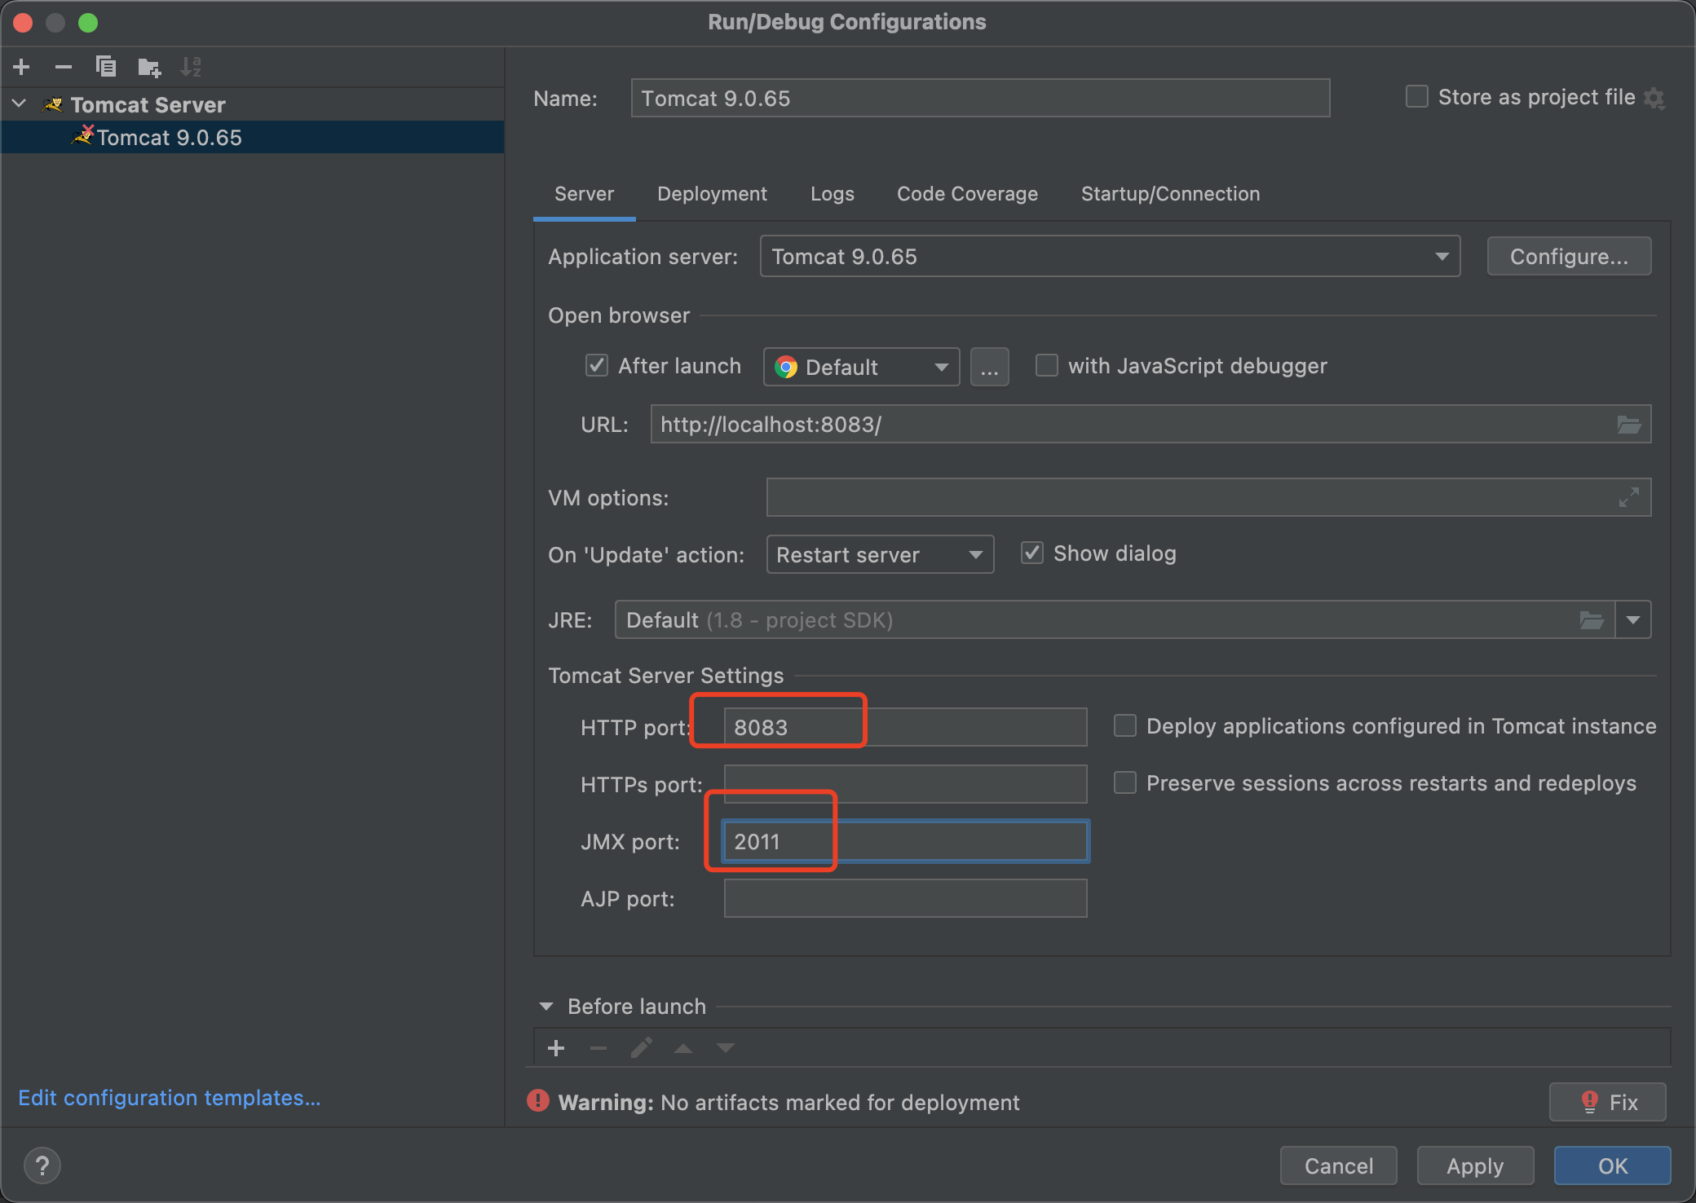Viewport: 1696px width, 1203px height.
Task: Click the Name input field
Action: click(x=980, y=98)
